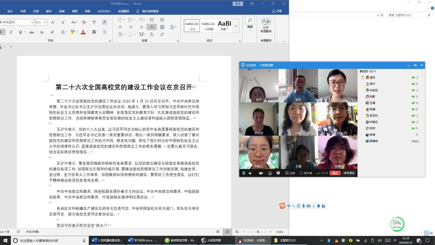Switch QQ call video to fullscreen (全屏)

290,173
